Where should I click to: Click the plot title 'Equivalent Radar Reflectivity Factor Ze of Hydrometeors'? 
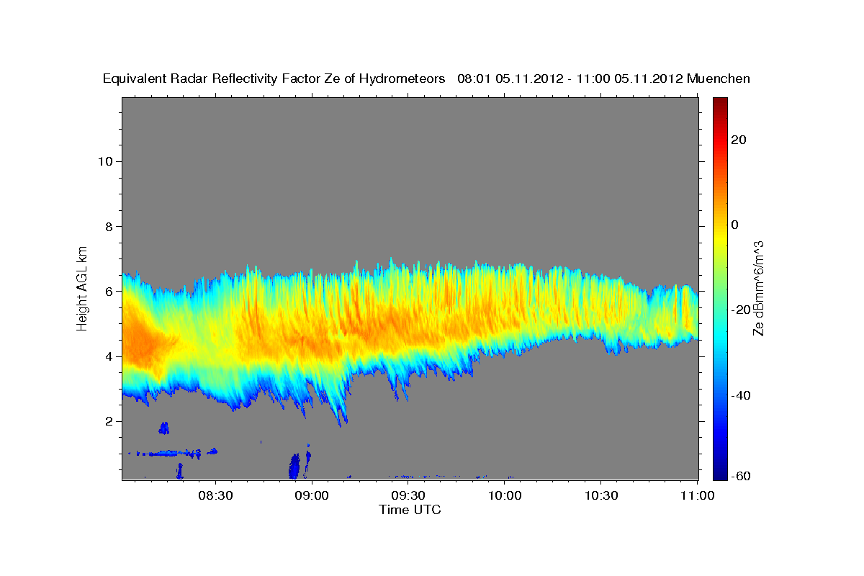pos(274,78)
